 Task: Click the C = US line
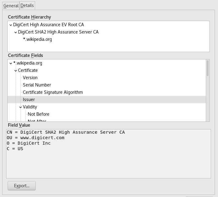(15, 149)
